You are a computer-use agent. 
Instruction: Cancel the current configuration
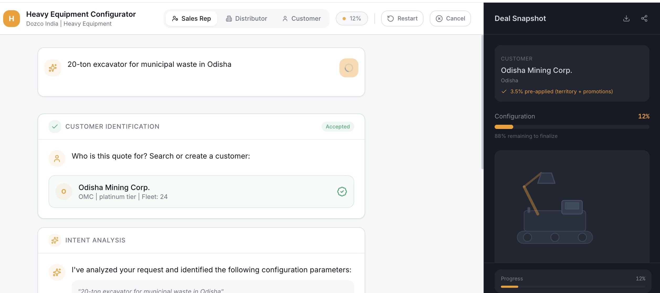point(450,18)
